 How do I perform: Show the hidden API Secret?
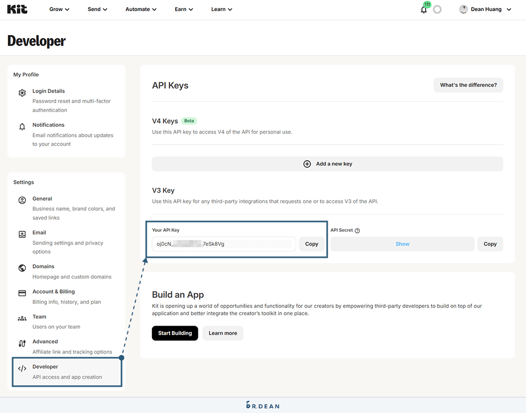402,244
